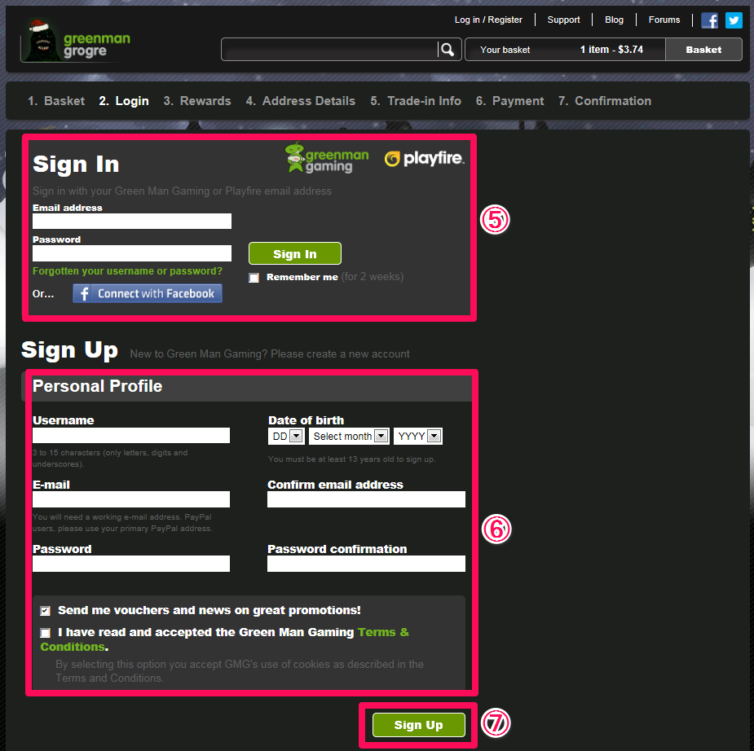Click the search magnifier icon
This screenshot has height=751, width=754.
[448, 50]
